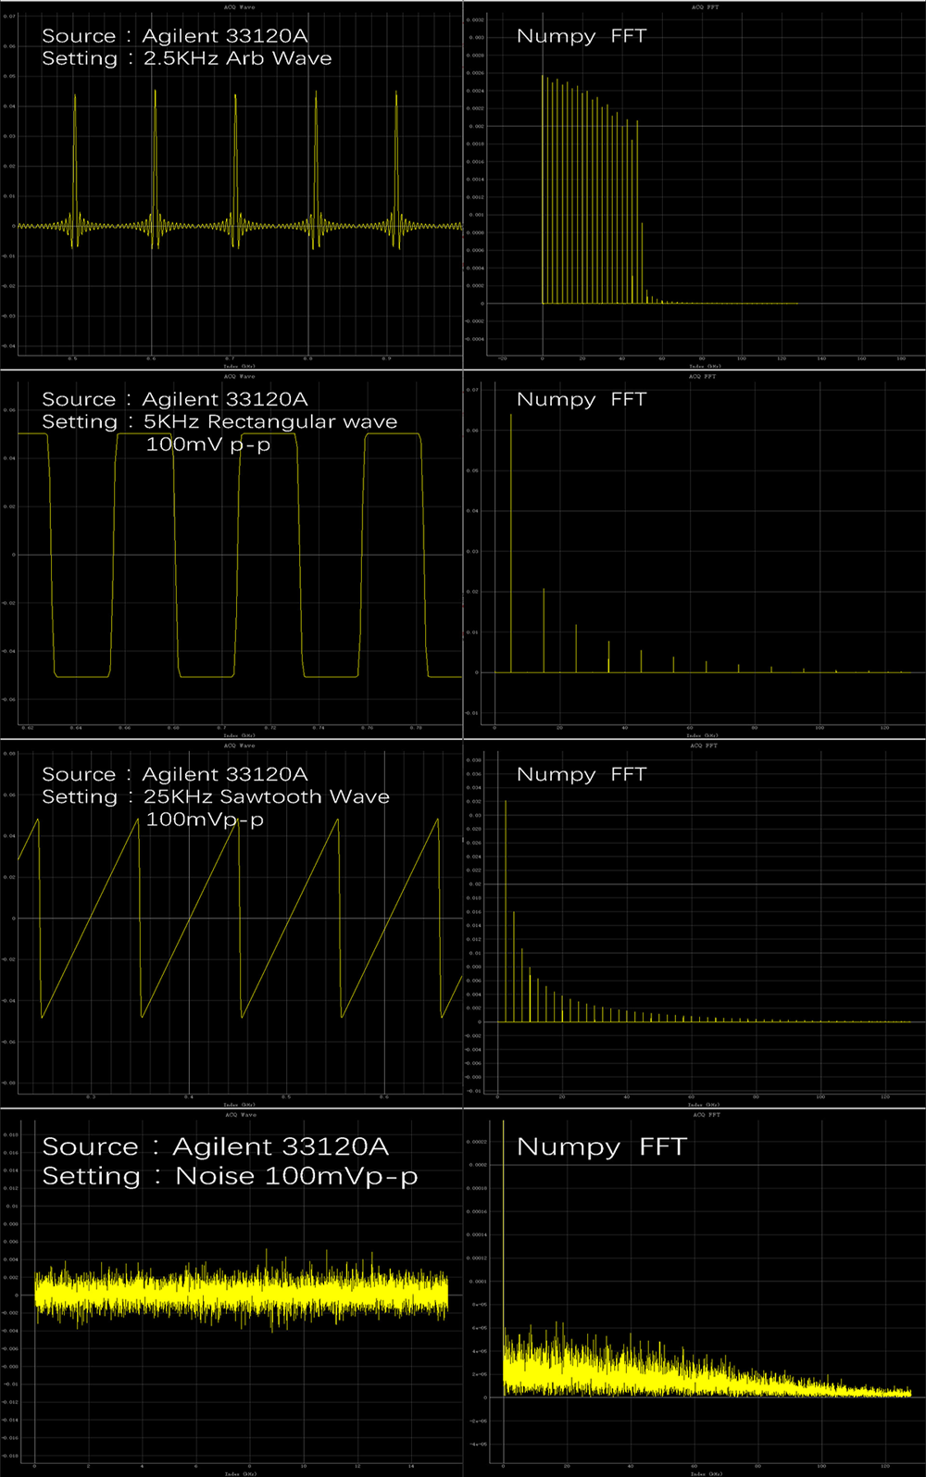Select the "100mVp-p" text in the sawtooth plot
Image resolution: width=926 pixels, height=1477 pixels.
tap(205, 820)
